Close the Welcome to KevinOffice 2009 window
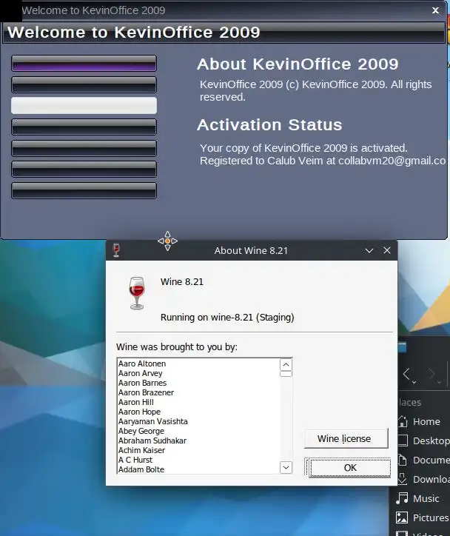450x536 pixels. (435, 10)
